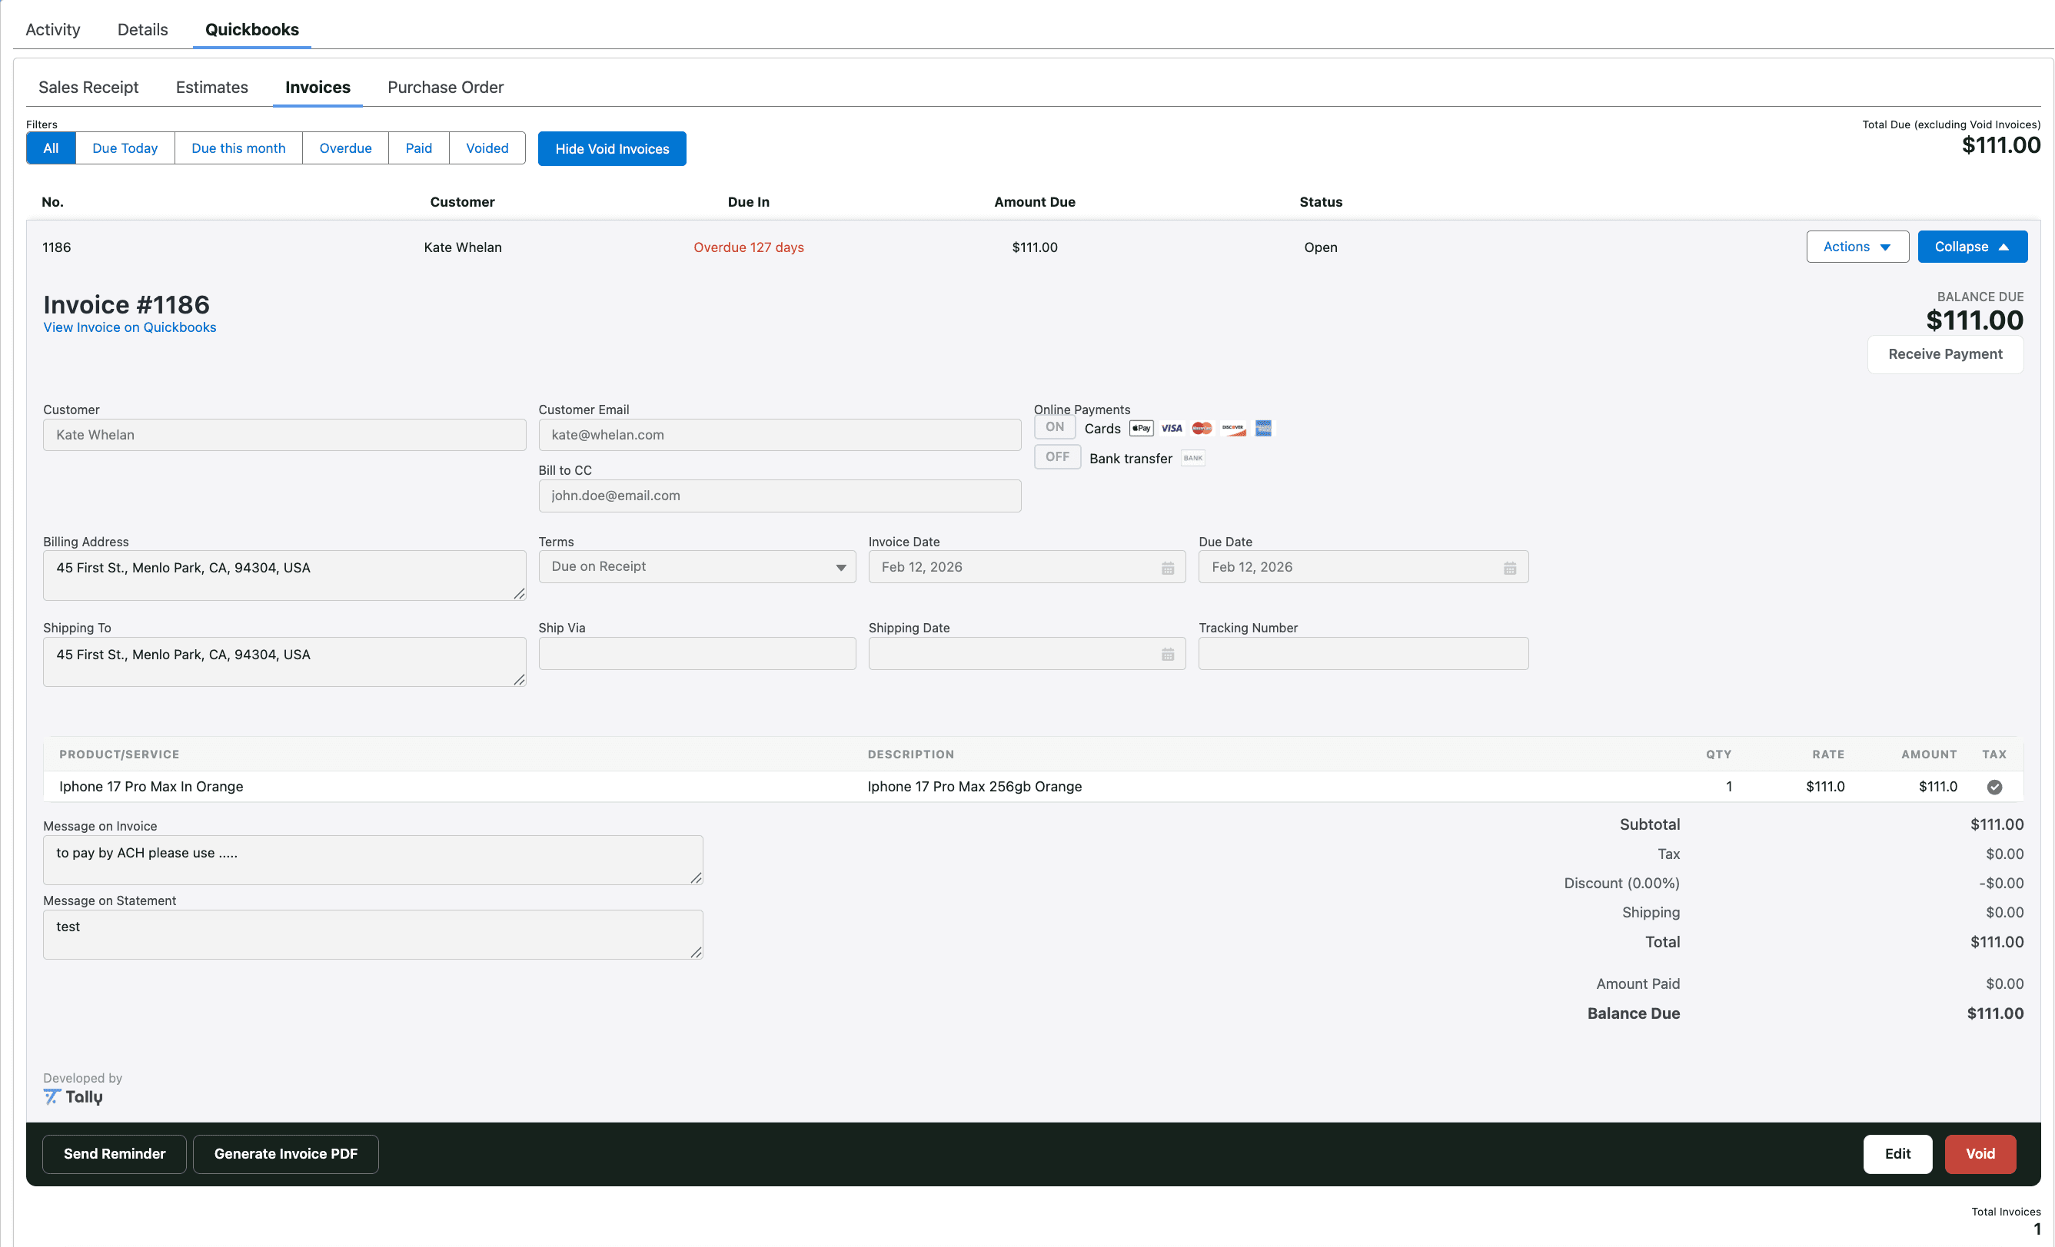
Task: Click the Shipping To text area
Action: tap(284, 662)
